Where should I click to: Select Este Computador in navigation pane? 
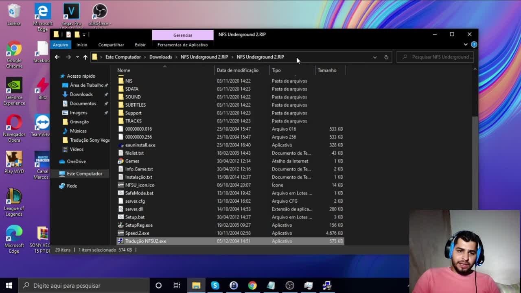(84, 174)
